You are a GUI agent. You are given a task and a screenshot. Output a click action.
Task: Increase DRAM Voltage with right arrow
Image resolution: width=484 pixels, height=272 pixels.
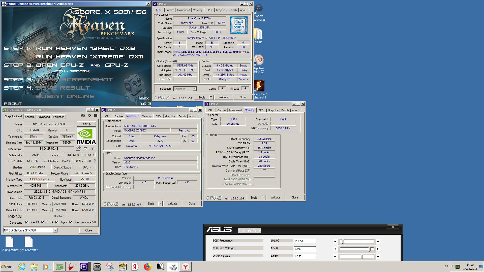coord(378,256)
